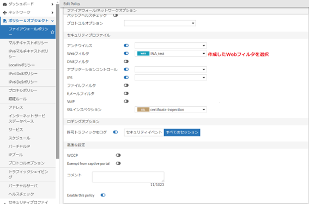Image resolution: width=309 pixels, height=204 pixels.
Task: Click the favorite star on ファイアウォールポリシー
Action: (52, 32)
